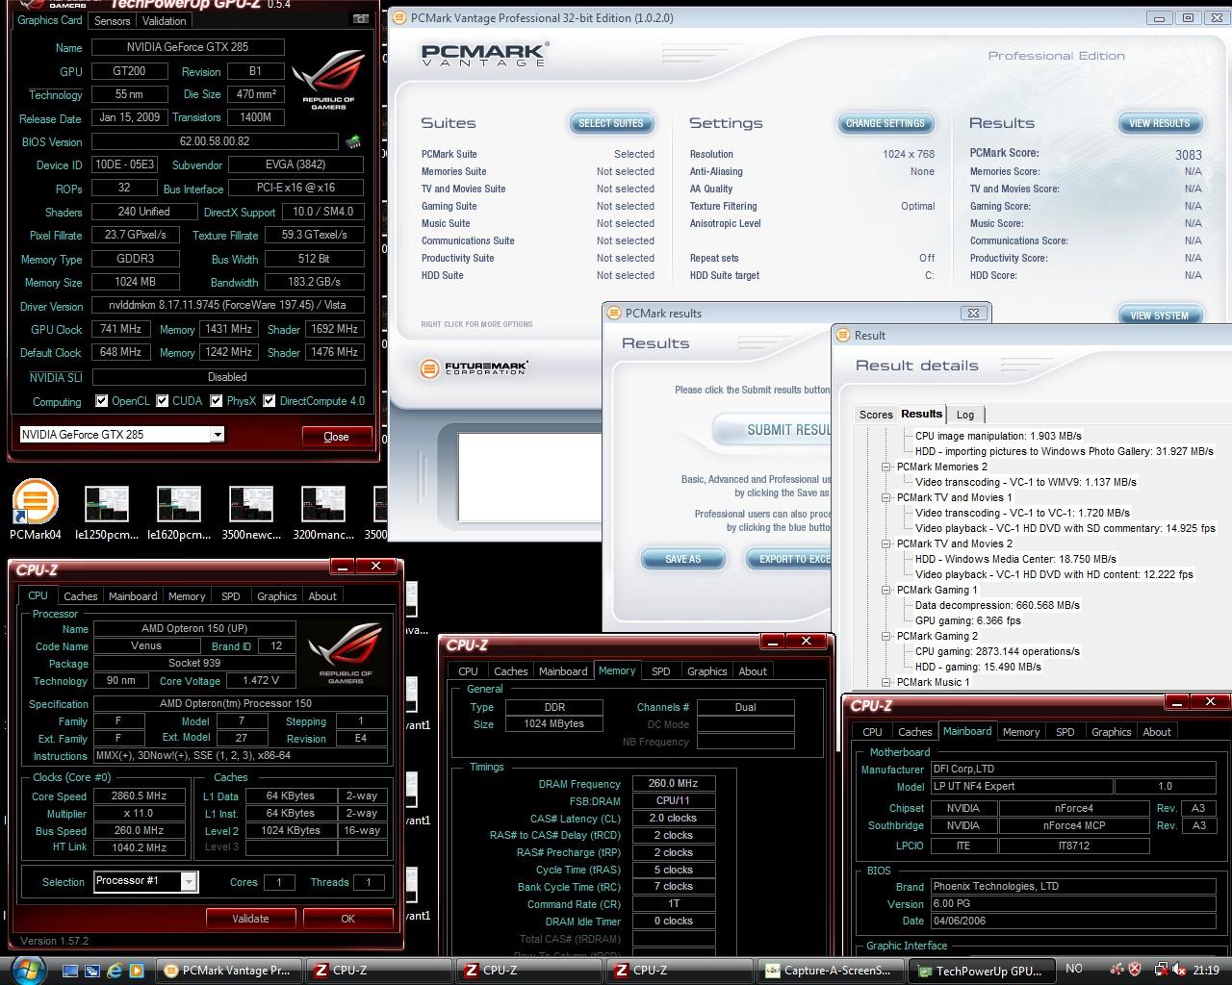Click the Change Settings button
The image size is (1232, 985).
point(885,123)
